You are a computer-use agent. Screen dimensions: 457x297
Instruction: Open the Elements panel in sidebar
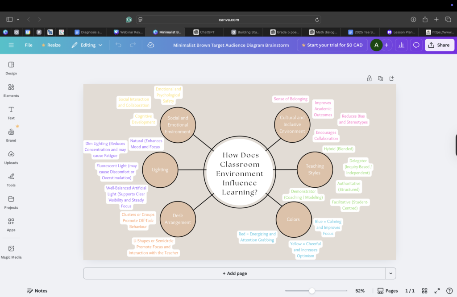pos(11,90)
